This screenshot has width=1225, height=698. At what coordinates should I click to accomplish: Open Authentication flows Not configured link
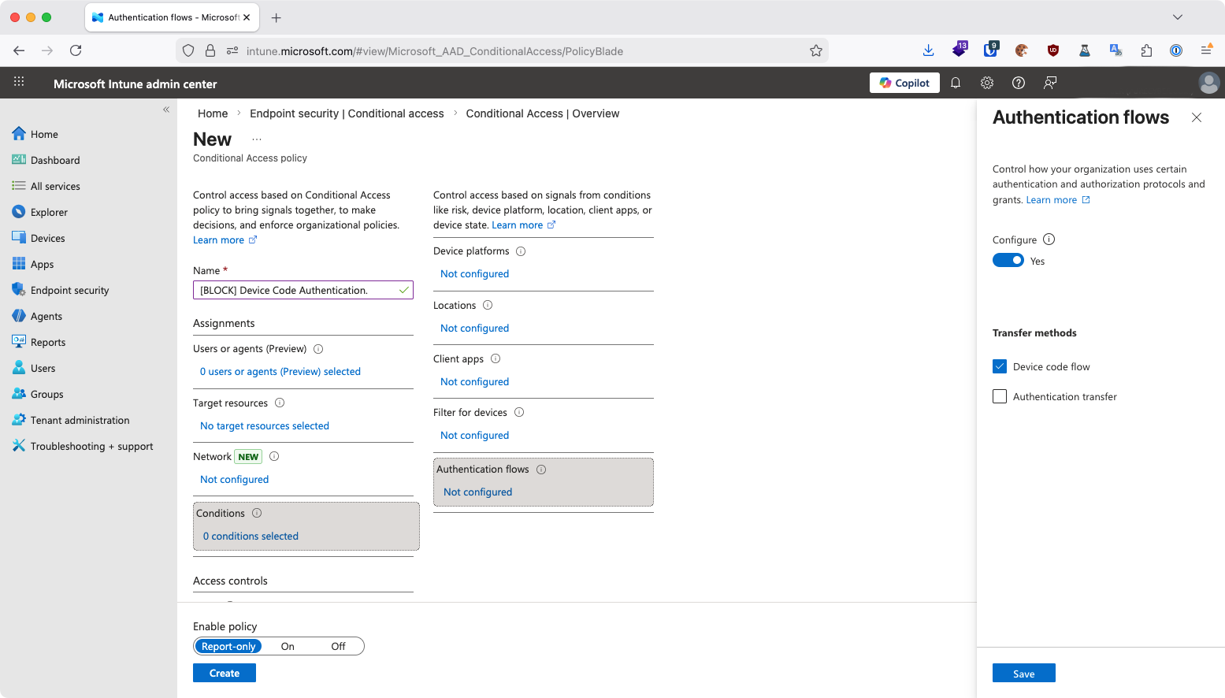coord(478,492)
